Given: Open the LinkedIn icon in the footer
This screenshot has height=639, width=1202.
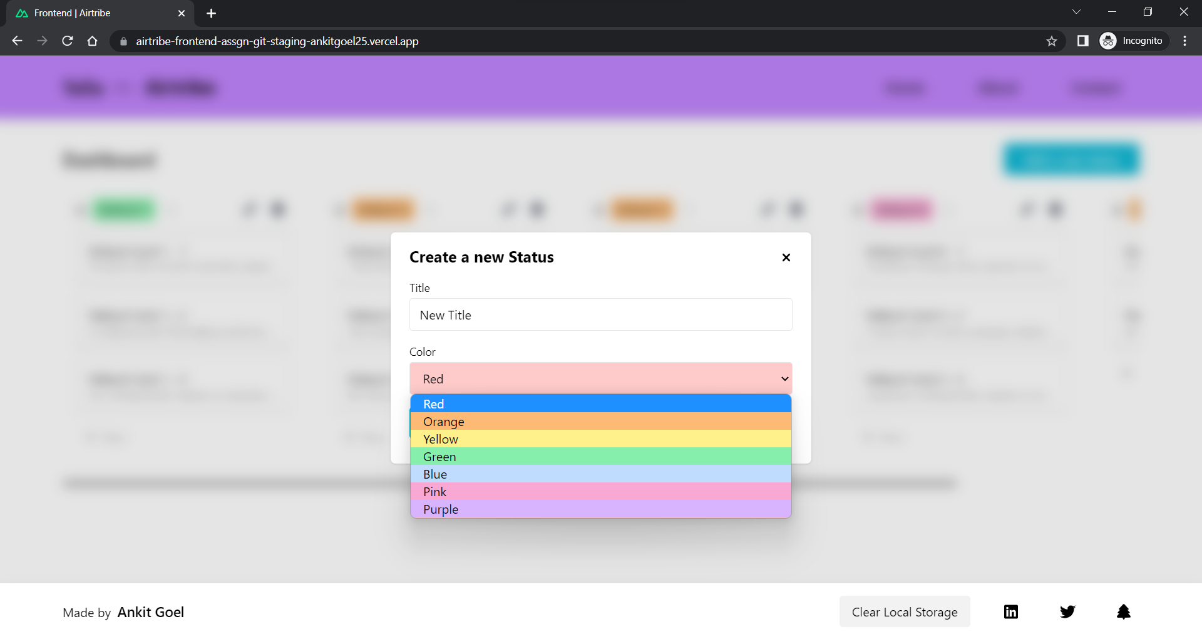Looking at the screenshot, I should tap(1010, 611).
